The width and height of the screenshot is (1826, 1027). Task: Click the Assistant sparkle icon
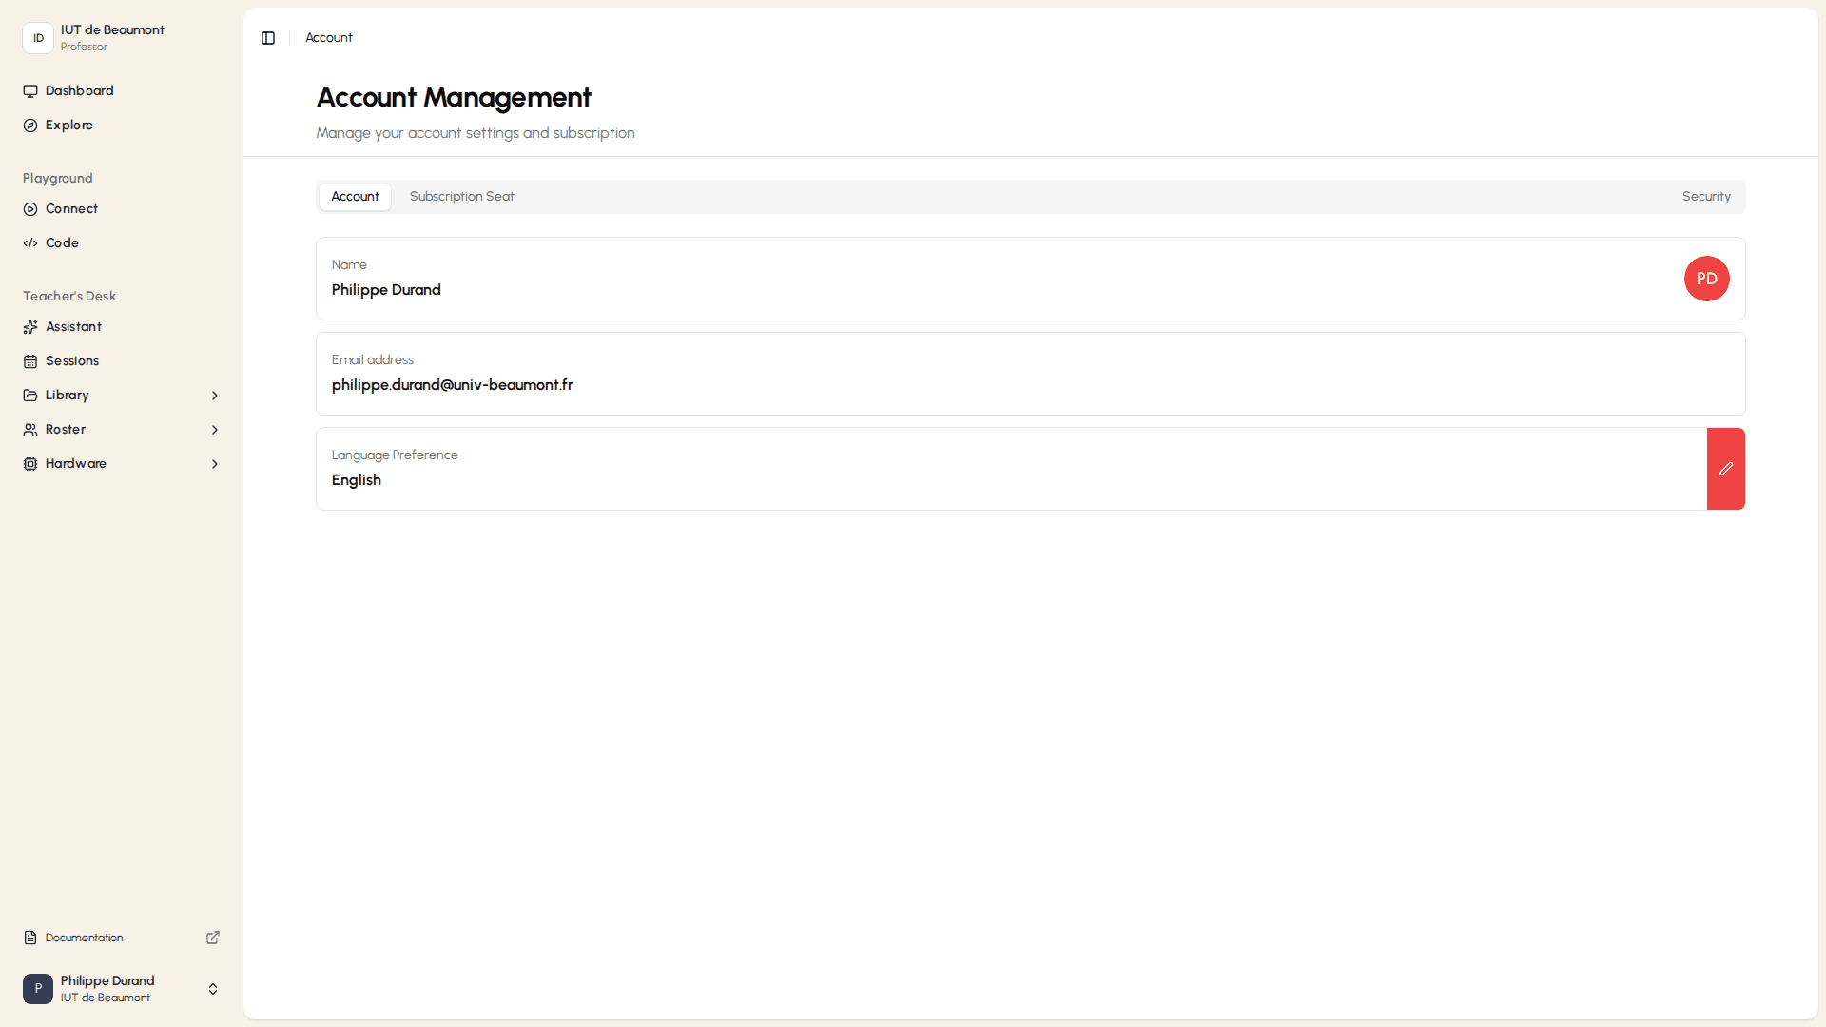click(30, 327)
